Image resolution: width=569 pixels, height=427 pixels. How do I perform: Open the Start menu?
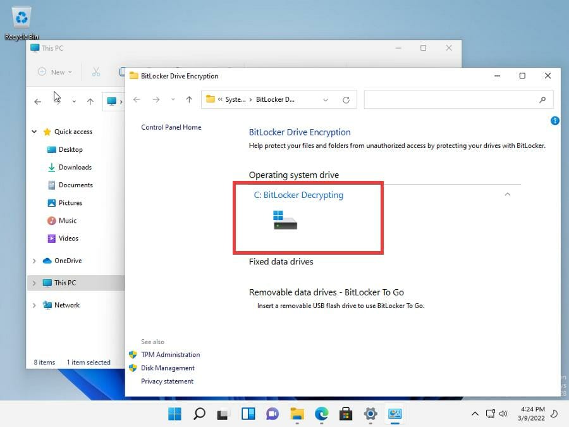pos(174,414)
